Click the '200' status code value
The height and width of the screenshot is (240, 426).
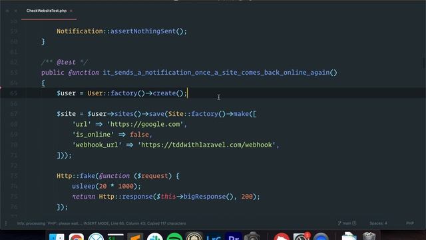click(x=247, y=197)
